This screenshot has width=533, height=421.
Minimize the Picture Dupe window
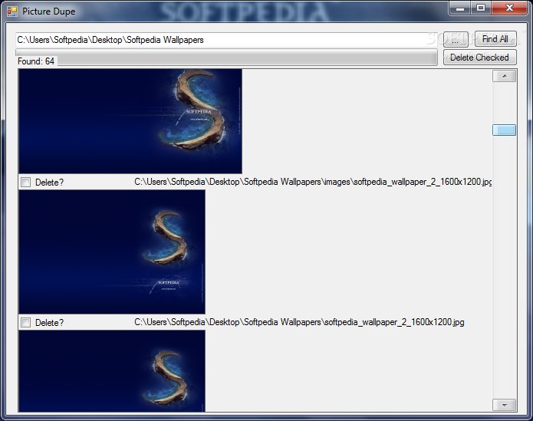click(x=460, y=8)
